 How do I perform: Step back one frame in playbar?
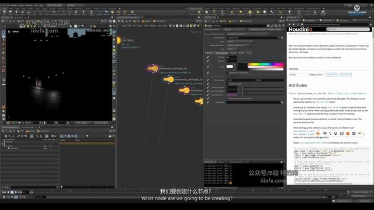point(8,192)
